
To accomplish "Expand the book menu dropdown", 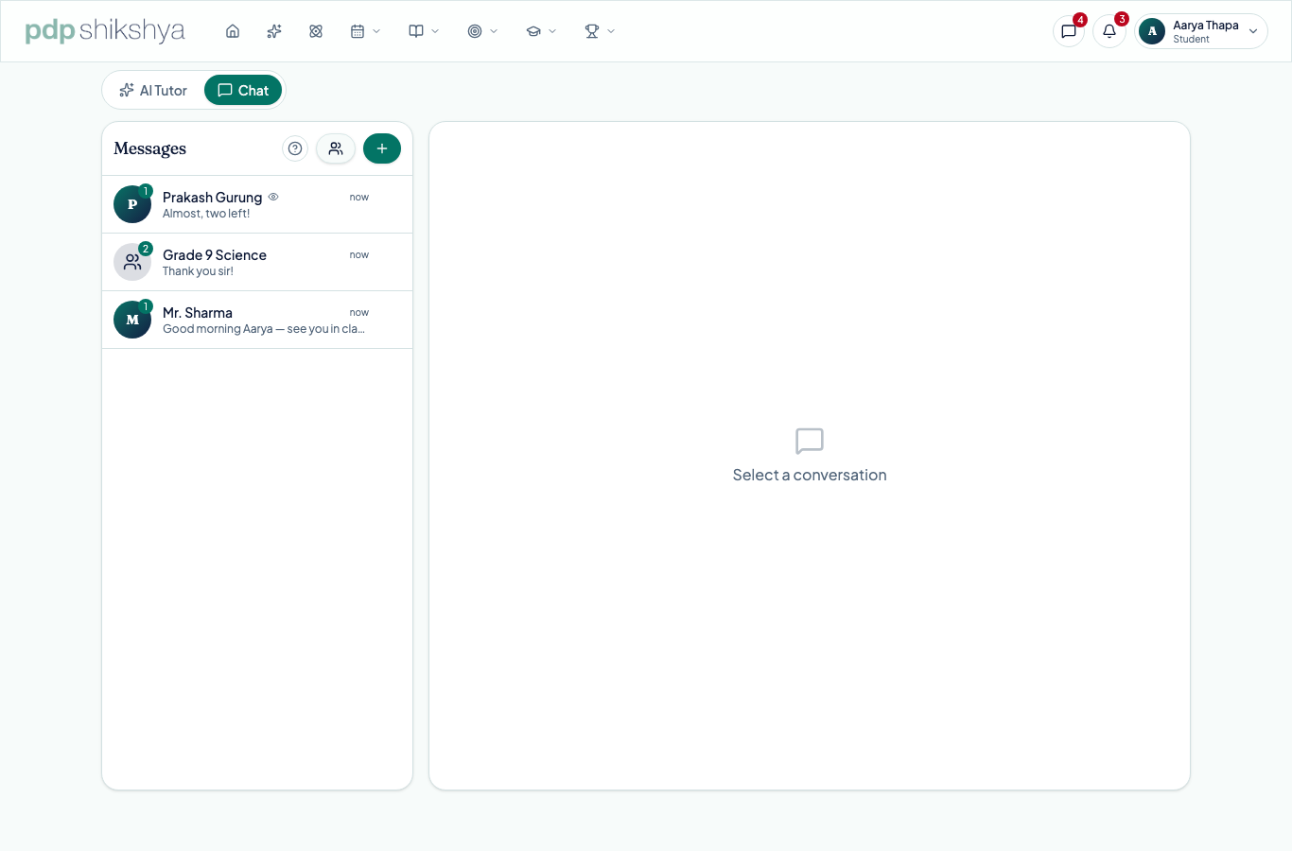I will click(x=424, y=31).
